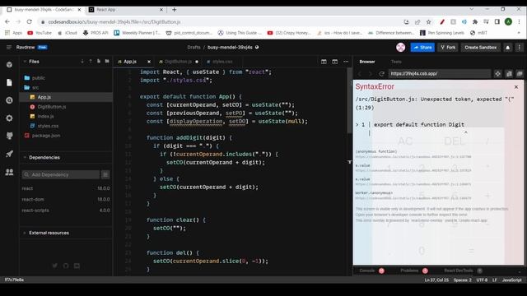Toggle the preview layout icon
The height and width of the screenshot is (296, 527).
(335, 62)
